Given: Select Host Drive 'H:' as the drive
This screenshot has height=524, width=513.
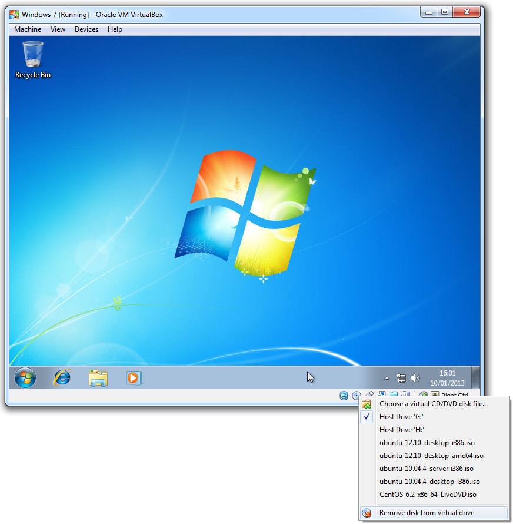Looking at the screenshot, I should pyautogui.click(x=401, y=430).
